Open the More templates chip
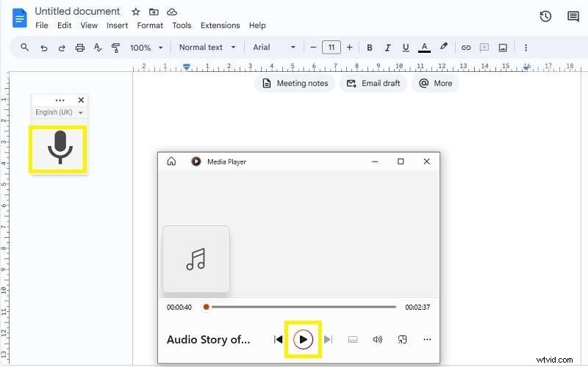The height and width of the screenshot is (367, 588). pos(435,83)
